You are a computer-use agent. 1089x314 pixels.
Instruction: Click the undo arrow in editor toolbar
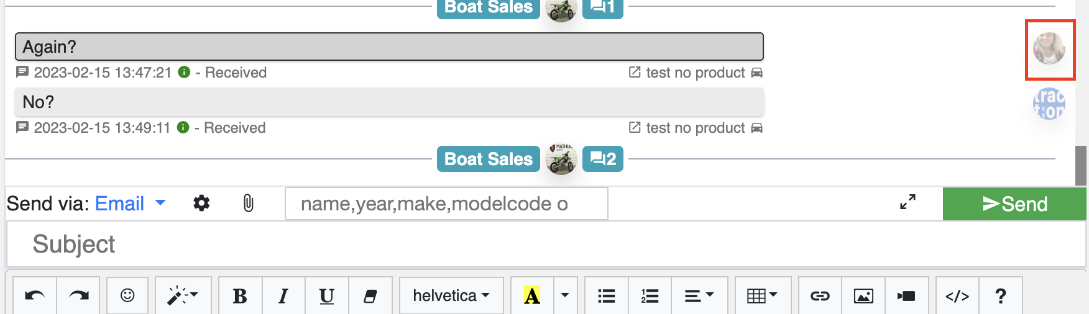(35, 296)
